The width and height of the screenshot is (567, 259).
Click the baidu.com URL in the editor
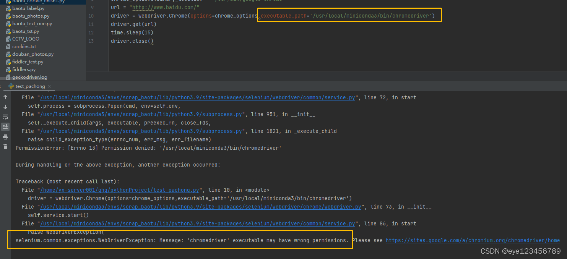tap(165, 7)
